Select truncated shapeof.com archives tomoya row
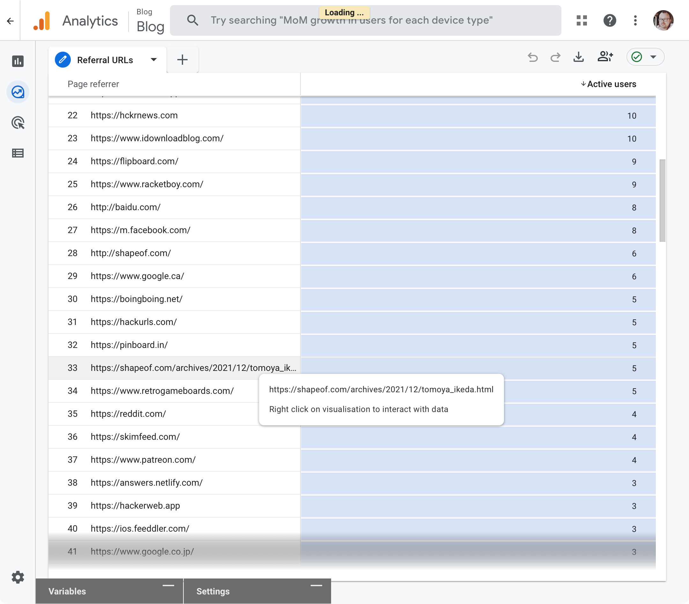The height and width of the screenshot is (604, 689). point(352,368)
